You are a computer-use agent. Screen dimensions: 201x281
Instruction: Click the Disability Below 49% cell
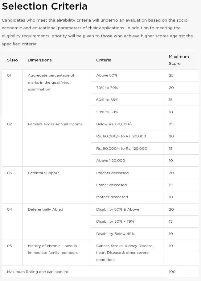(115, 234)
